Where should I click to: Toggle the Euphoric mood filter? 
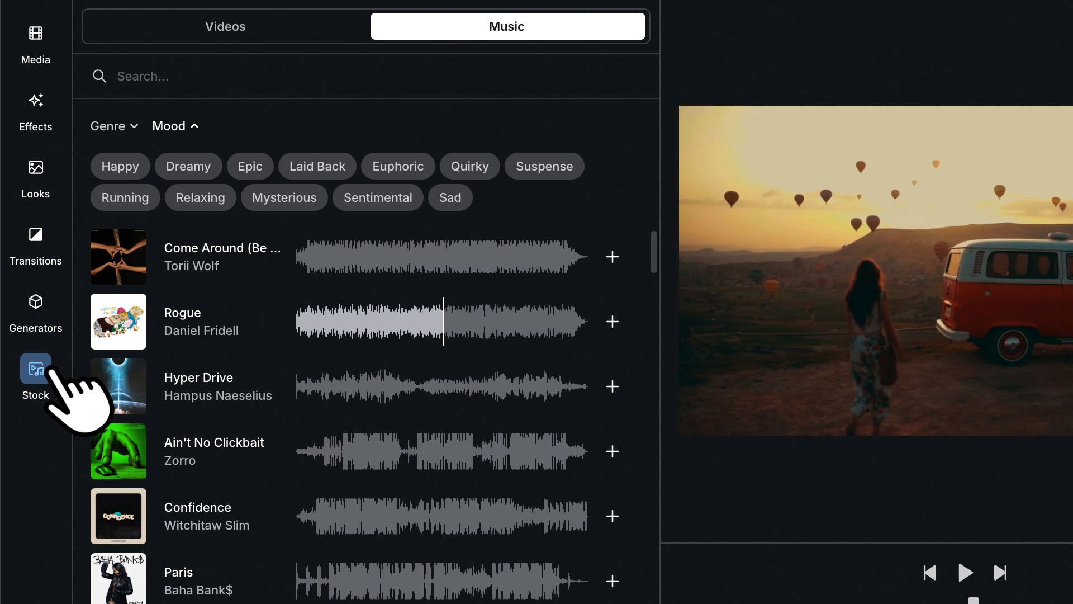point(397,166)
